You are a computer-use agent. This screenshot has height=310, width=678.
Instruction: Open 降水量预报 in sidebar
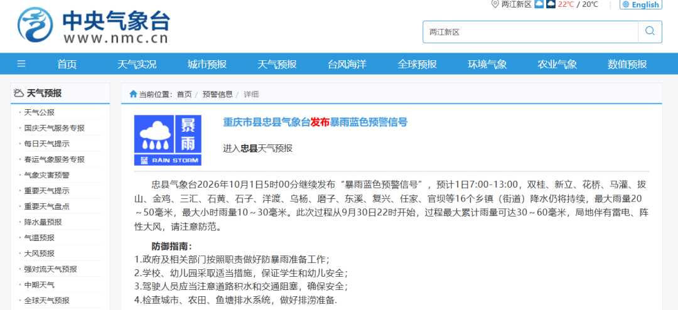pyautogui.click(x=43, y=222)
